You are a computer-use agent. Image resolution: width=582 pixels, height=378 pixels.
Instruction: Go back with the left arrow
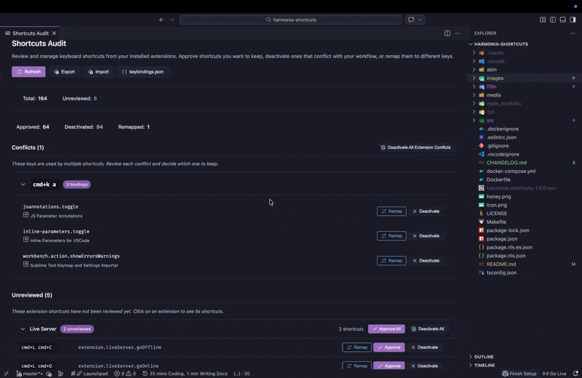click(162, 20)
